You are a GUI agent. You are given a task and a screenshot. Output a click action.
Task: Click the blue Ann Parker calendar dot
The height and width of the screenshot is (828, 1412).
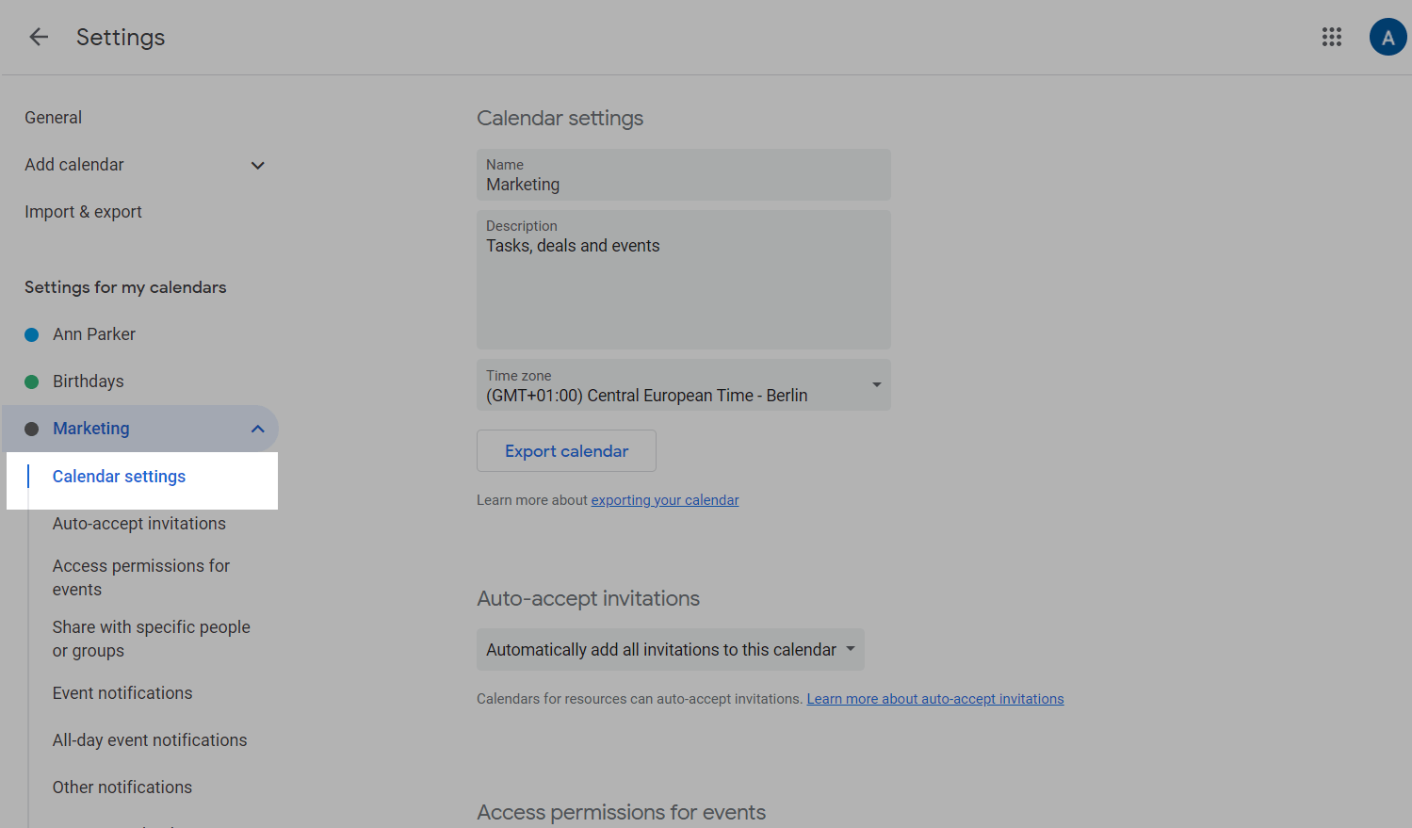[x=32, y=334]
